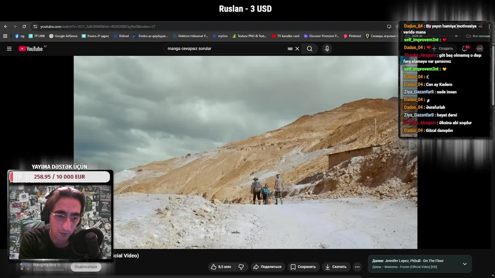Click chat message 'Gözəl danışdın'
Screen dimensions: 495x278
click(x=439, y=131)
